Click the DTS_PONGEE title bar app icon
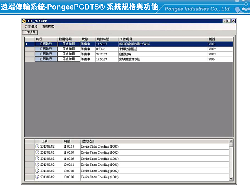 click(24, 21)
